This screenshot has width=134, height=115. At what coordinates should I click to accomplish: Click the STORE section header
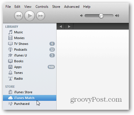point(10,87)
